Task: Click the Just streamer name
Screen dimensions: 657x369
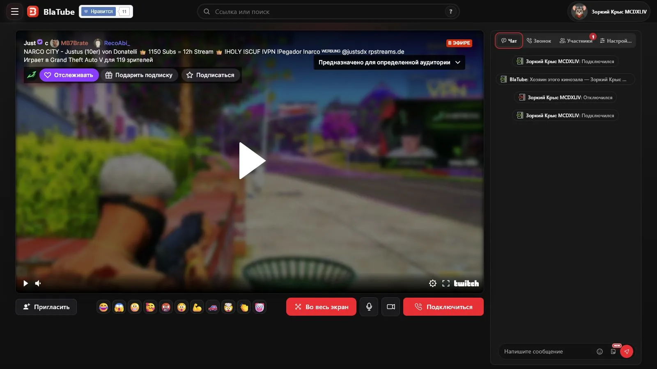Action: click(30, 43)
